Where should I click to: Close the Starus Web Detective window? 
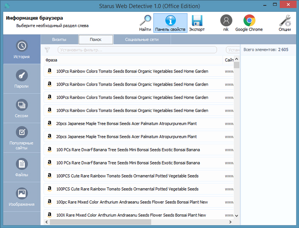click(x=288, y=4)
